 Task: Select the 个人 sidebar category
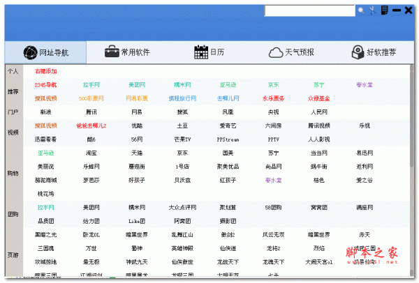pyautogui.click(x=13, y=71)
